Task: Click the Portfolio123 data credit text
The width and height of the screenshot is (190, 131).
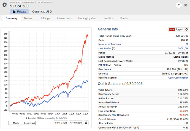Action: click(x=46, y=118)
